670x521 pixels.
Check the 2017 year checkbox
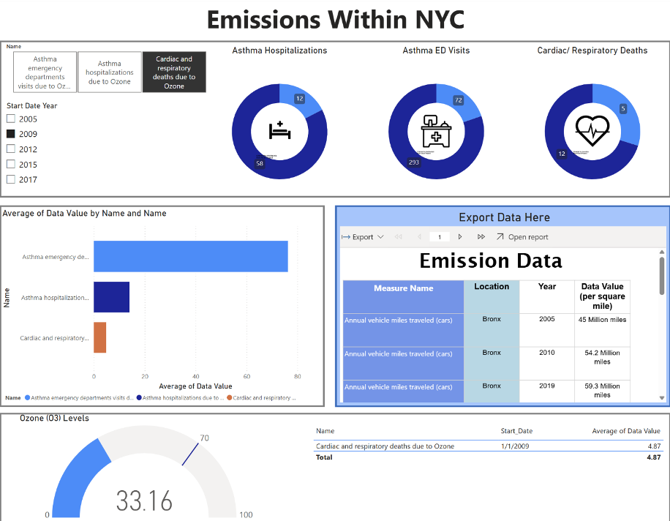pyautogui.click(x=11, y=179)
